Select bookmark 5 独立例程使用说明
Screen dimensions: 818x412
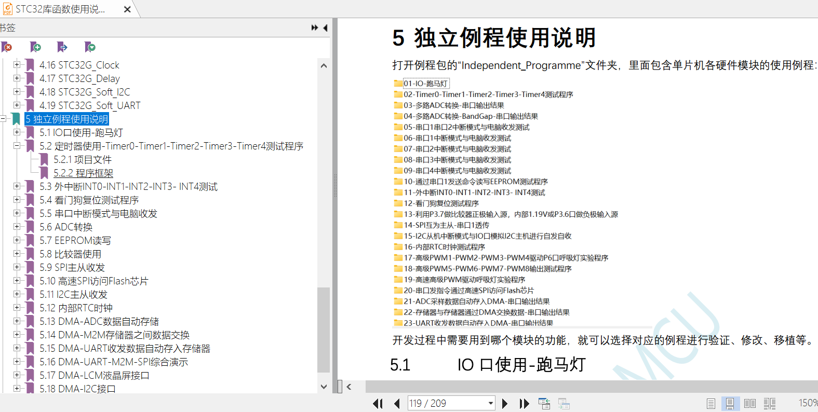tap(66, 119)
